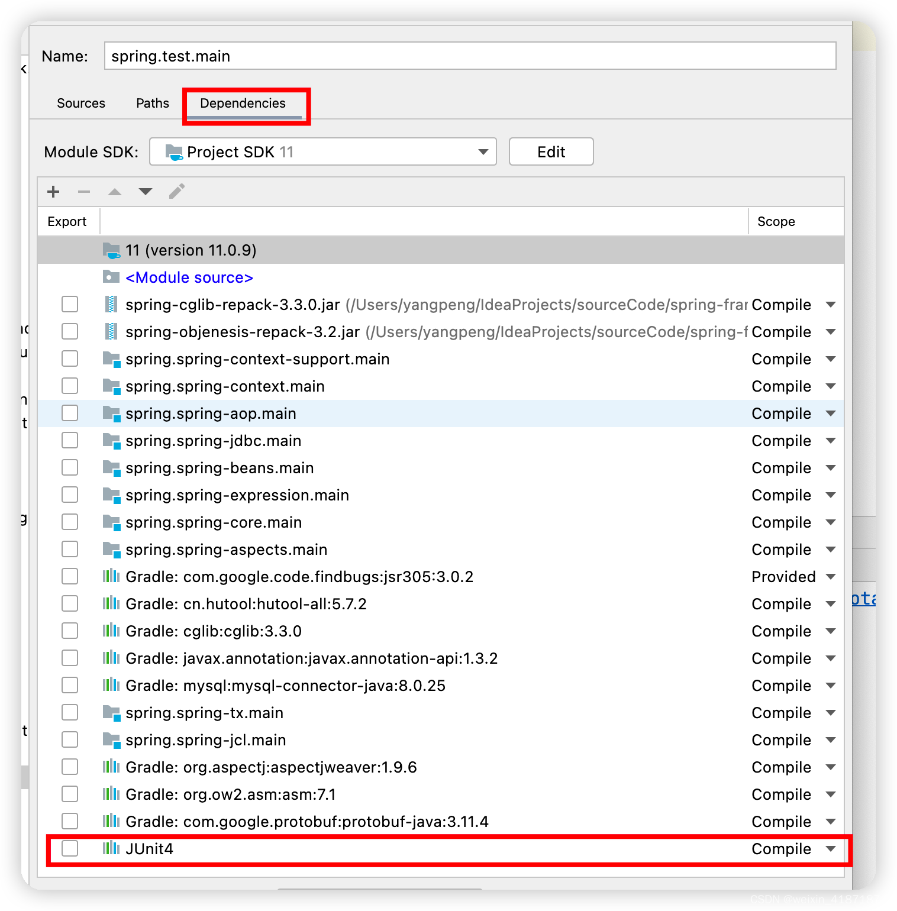Open the scope dropdown for JUnit4
Image resolution: width=897 pixels, height=911 pixels.
[831, 848]
